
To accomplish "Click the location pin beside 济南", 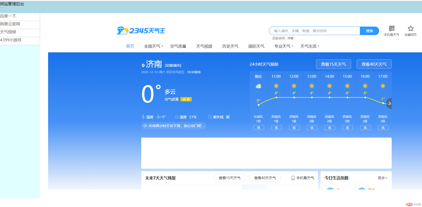I will 143,65.
